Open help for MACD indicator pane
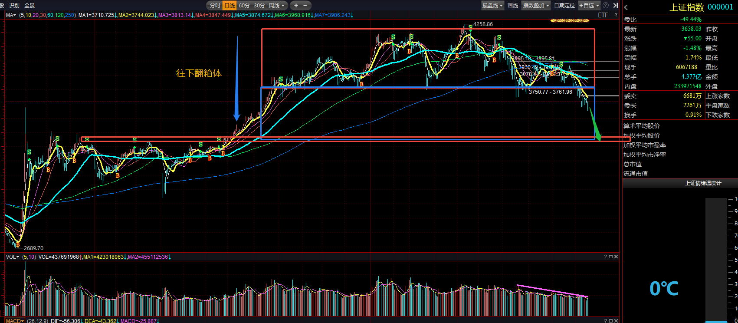738x323 pixels. 606,321
